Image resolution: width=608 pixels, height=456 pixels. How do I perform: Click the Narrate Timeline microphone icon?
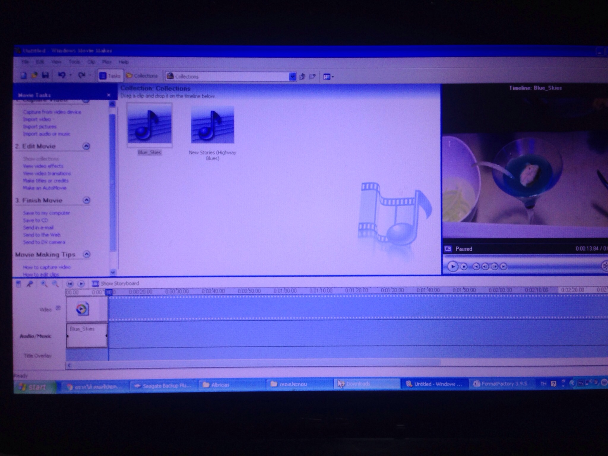pyautogui.click(x=30, y=284)
